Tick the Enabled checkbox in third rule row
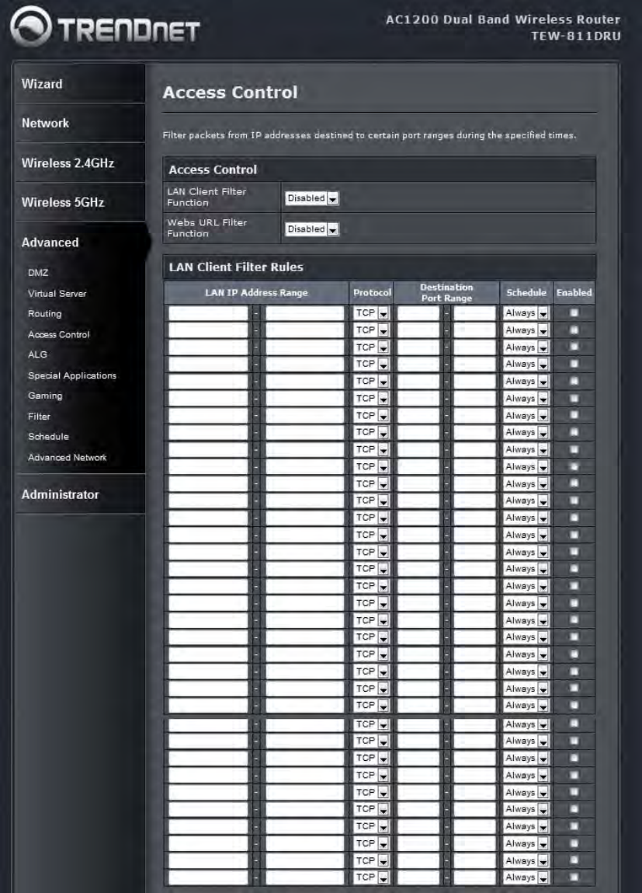Image resolution: width=642 pixels, height=893 pixels. (x=574, y=347)
